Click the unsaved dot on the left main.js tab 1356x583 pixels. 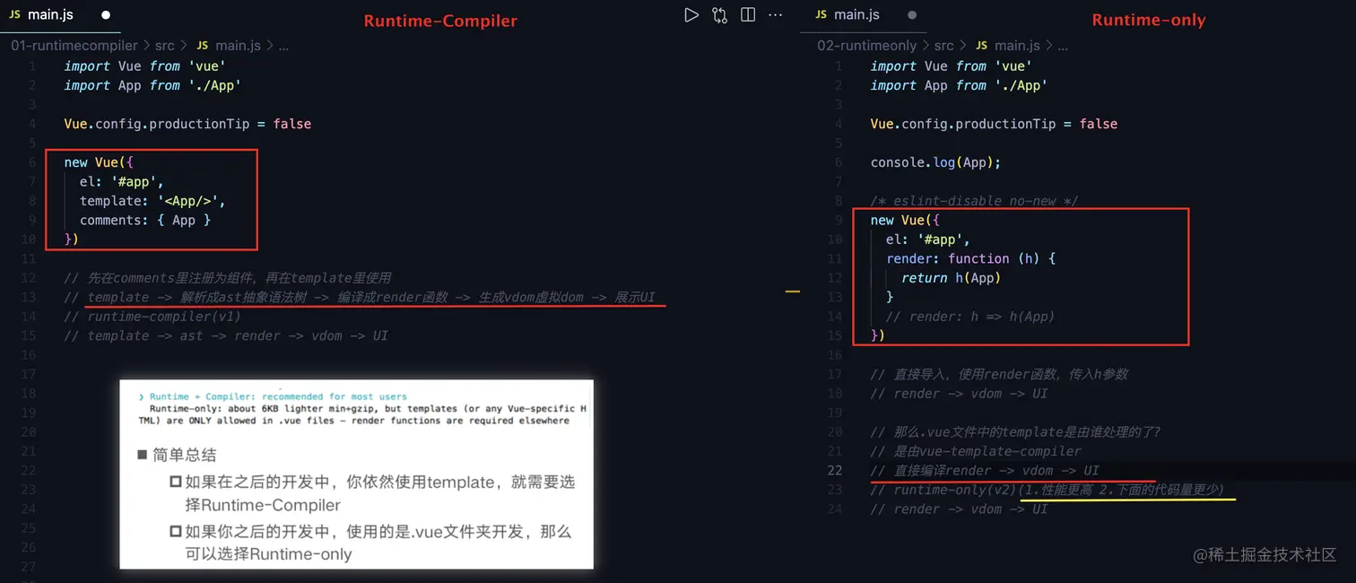click(106, 15)
